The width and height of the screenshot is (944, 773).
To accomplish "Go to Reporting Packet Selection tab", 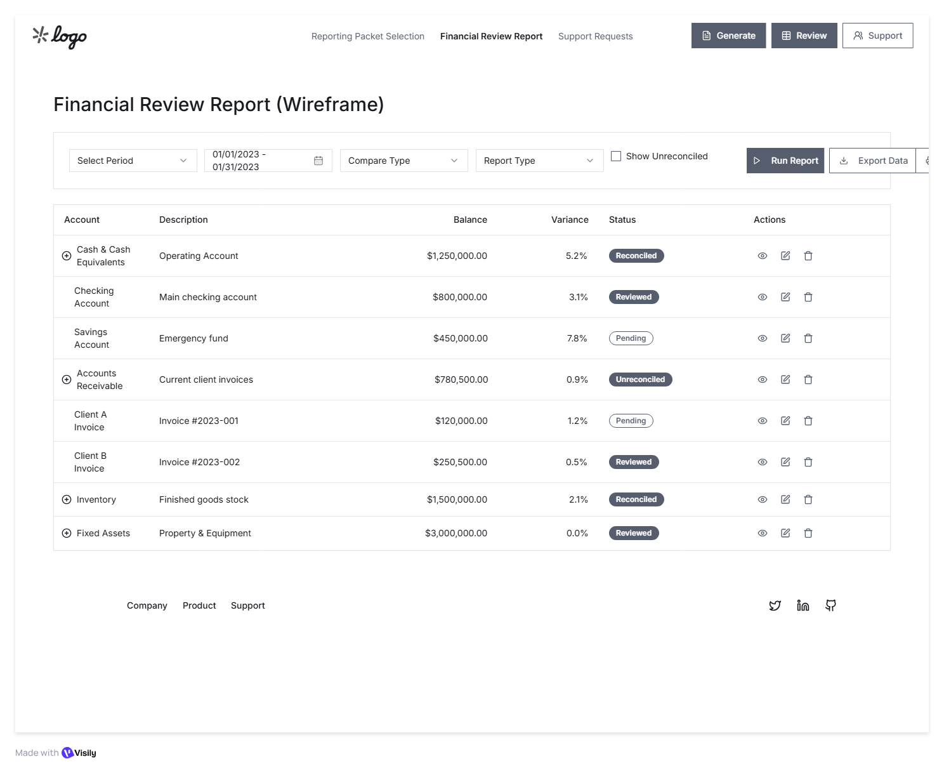I will pyautogui.click(x=367, y=36).
